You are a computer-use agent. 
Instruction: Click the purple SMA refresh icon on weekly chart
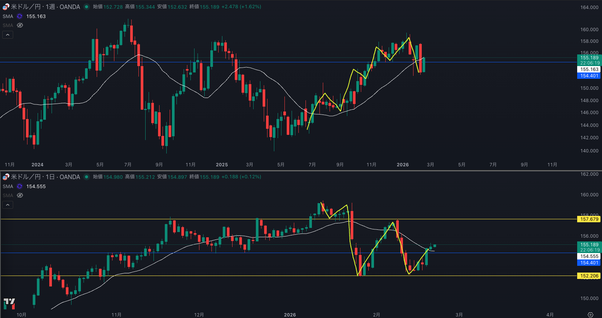pos(20,17)
